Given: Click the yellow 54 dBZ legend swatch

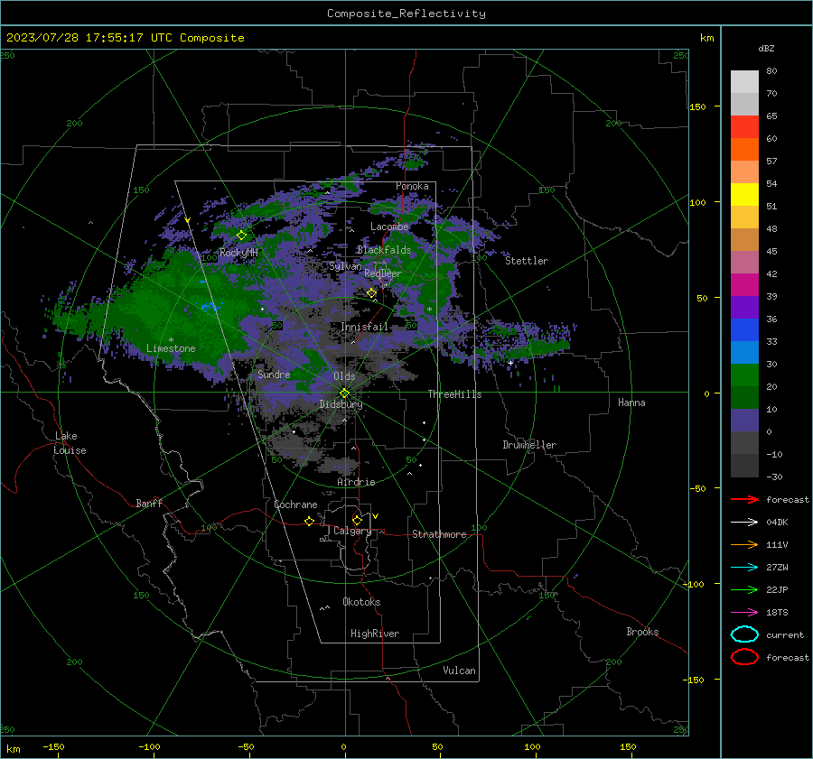Looking at the screenshot, I should tap(744, 195).
